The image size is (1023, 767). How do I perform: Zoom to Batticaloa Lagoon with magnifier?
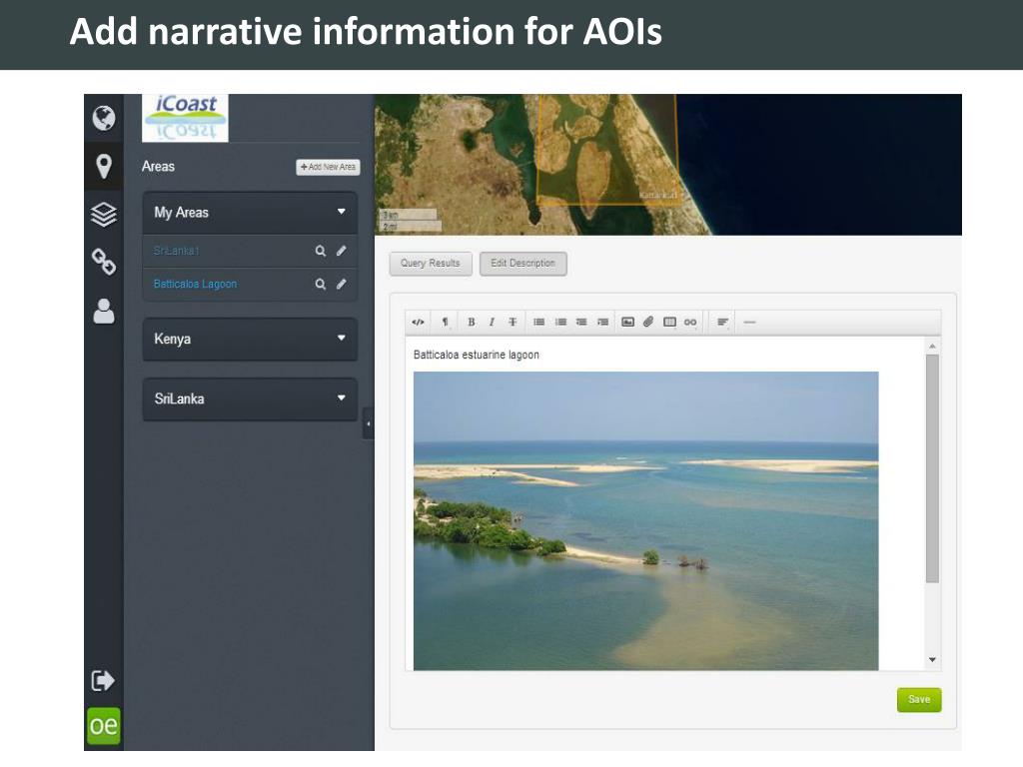pyautogui.click(x=321, y=284)
